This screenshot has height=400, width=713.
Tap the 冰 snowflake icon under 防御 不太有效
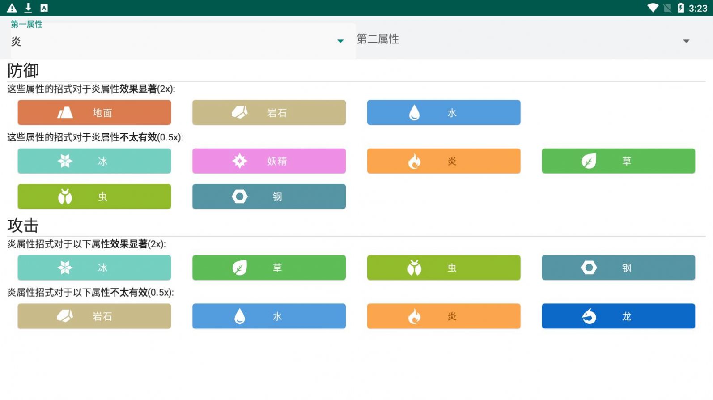pos(65,161)
